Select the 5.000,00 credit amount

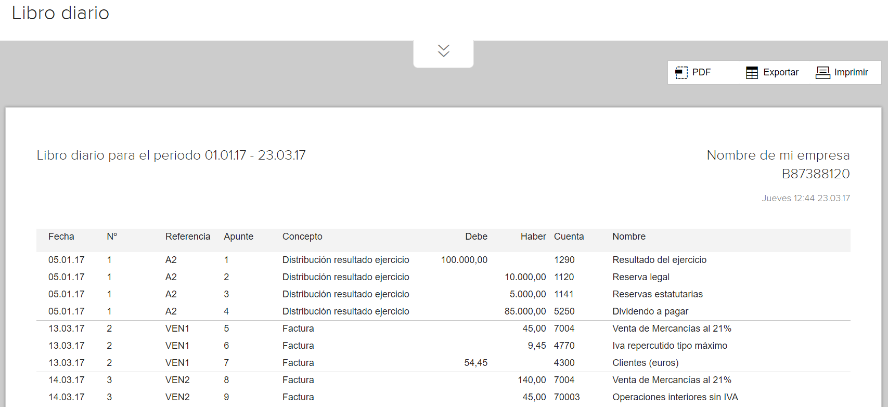tap(528, 294)
